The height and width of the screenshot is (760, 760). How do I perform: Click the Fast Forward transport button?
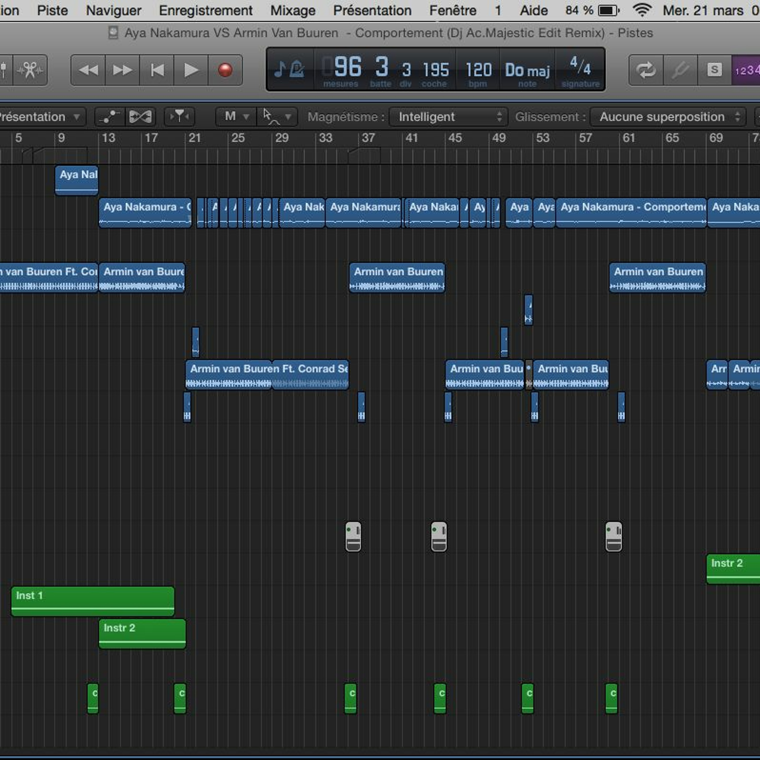coord(122,70)
